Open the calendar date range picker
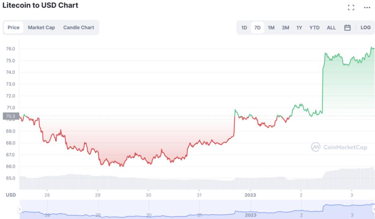This screenshot has height=219, width=375. [347, 28]
